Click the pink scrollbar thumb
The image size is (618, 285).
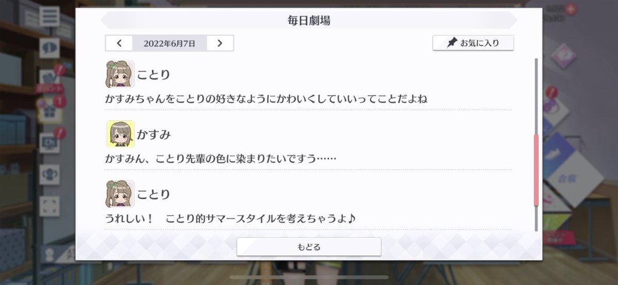(536, 170)
